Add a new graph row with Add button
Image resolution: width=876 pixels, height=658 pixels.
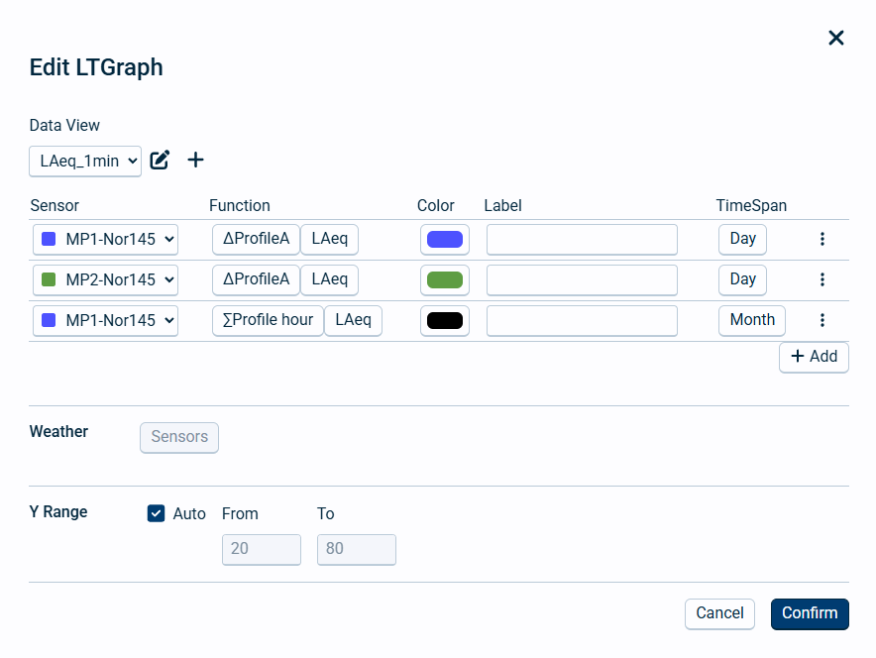click(814, 357)
